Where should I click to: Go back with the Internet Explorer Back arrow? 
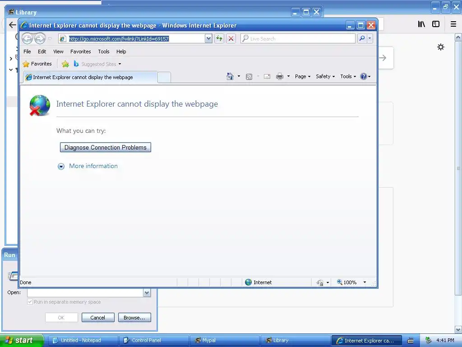(27, 38)
